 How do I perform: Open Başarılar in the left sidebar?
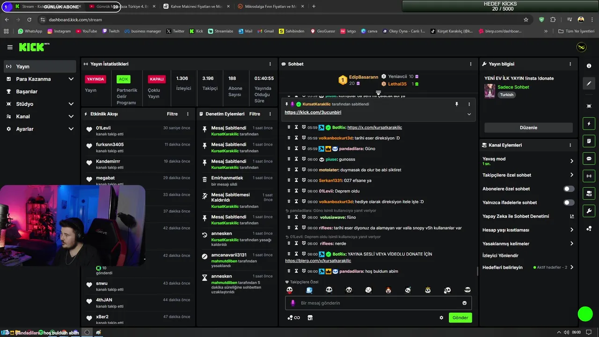point(40,91)
